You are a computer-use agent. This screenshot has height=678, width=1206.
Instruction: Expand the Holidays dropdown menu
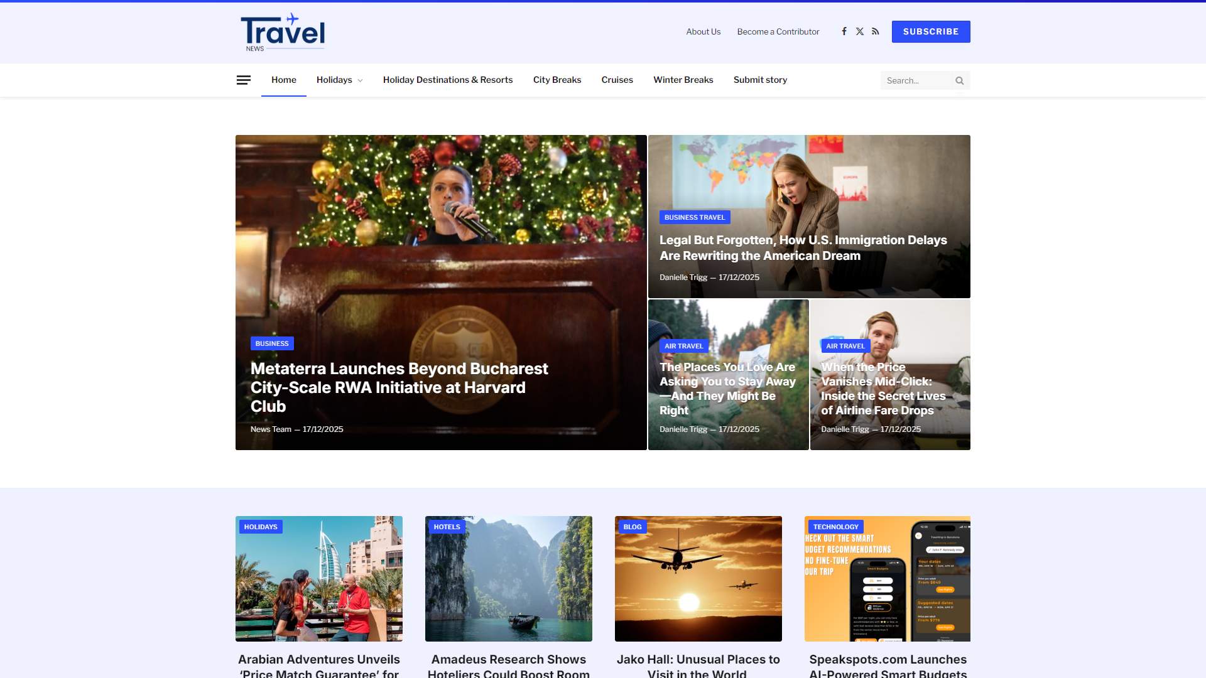point(339,80)
